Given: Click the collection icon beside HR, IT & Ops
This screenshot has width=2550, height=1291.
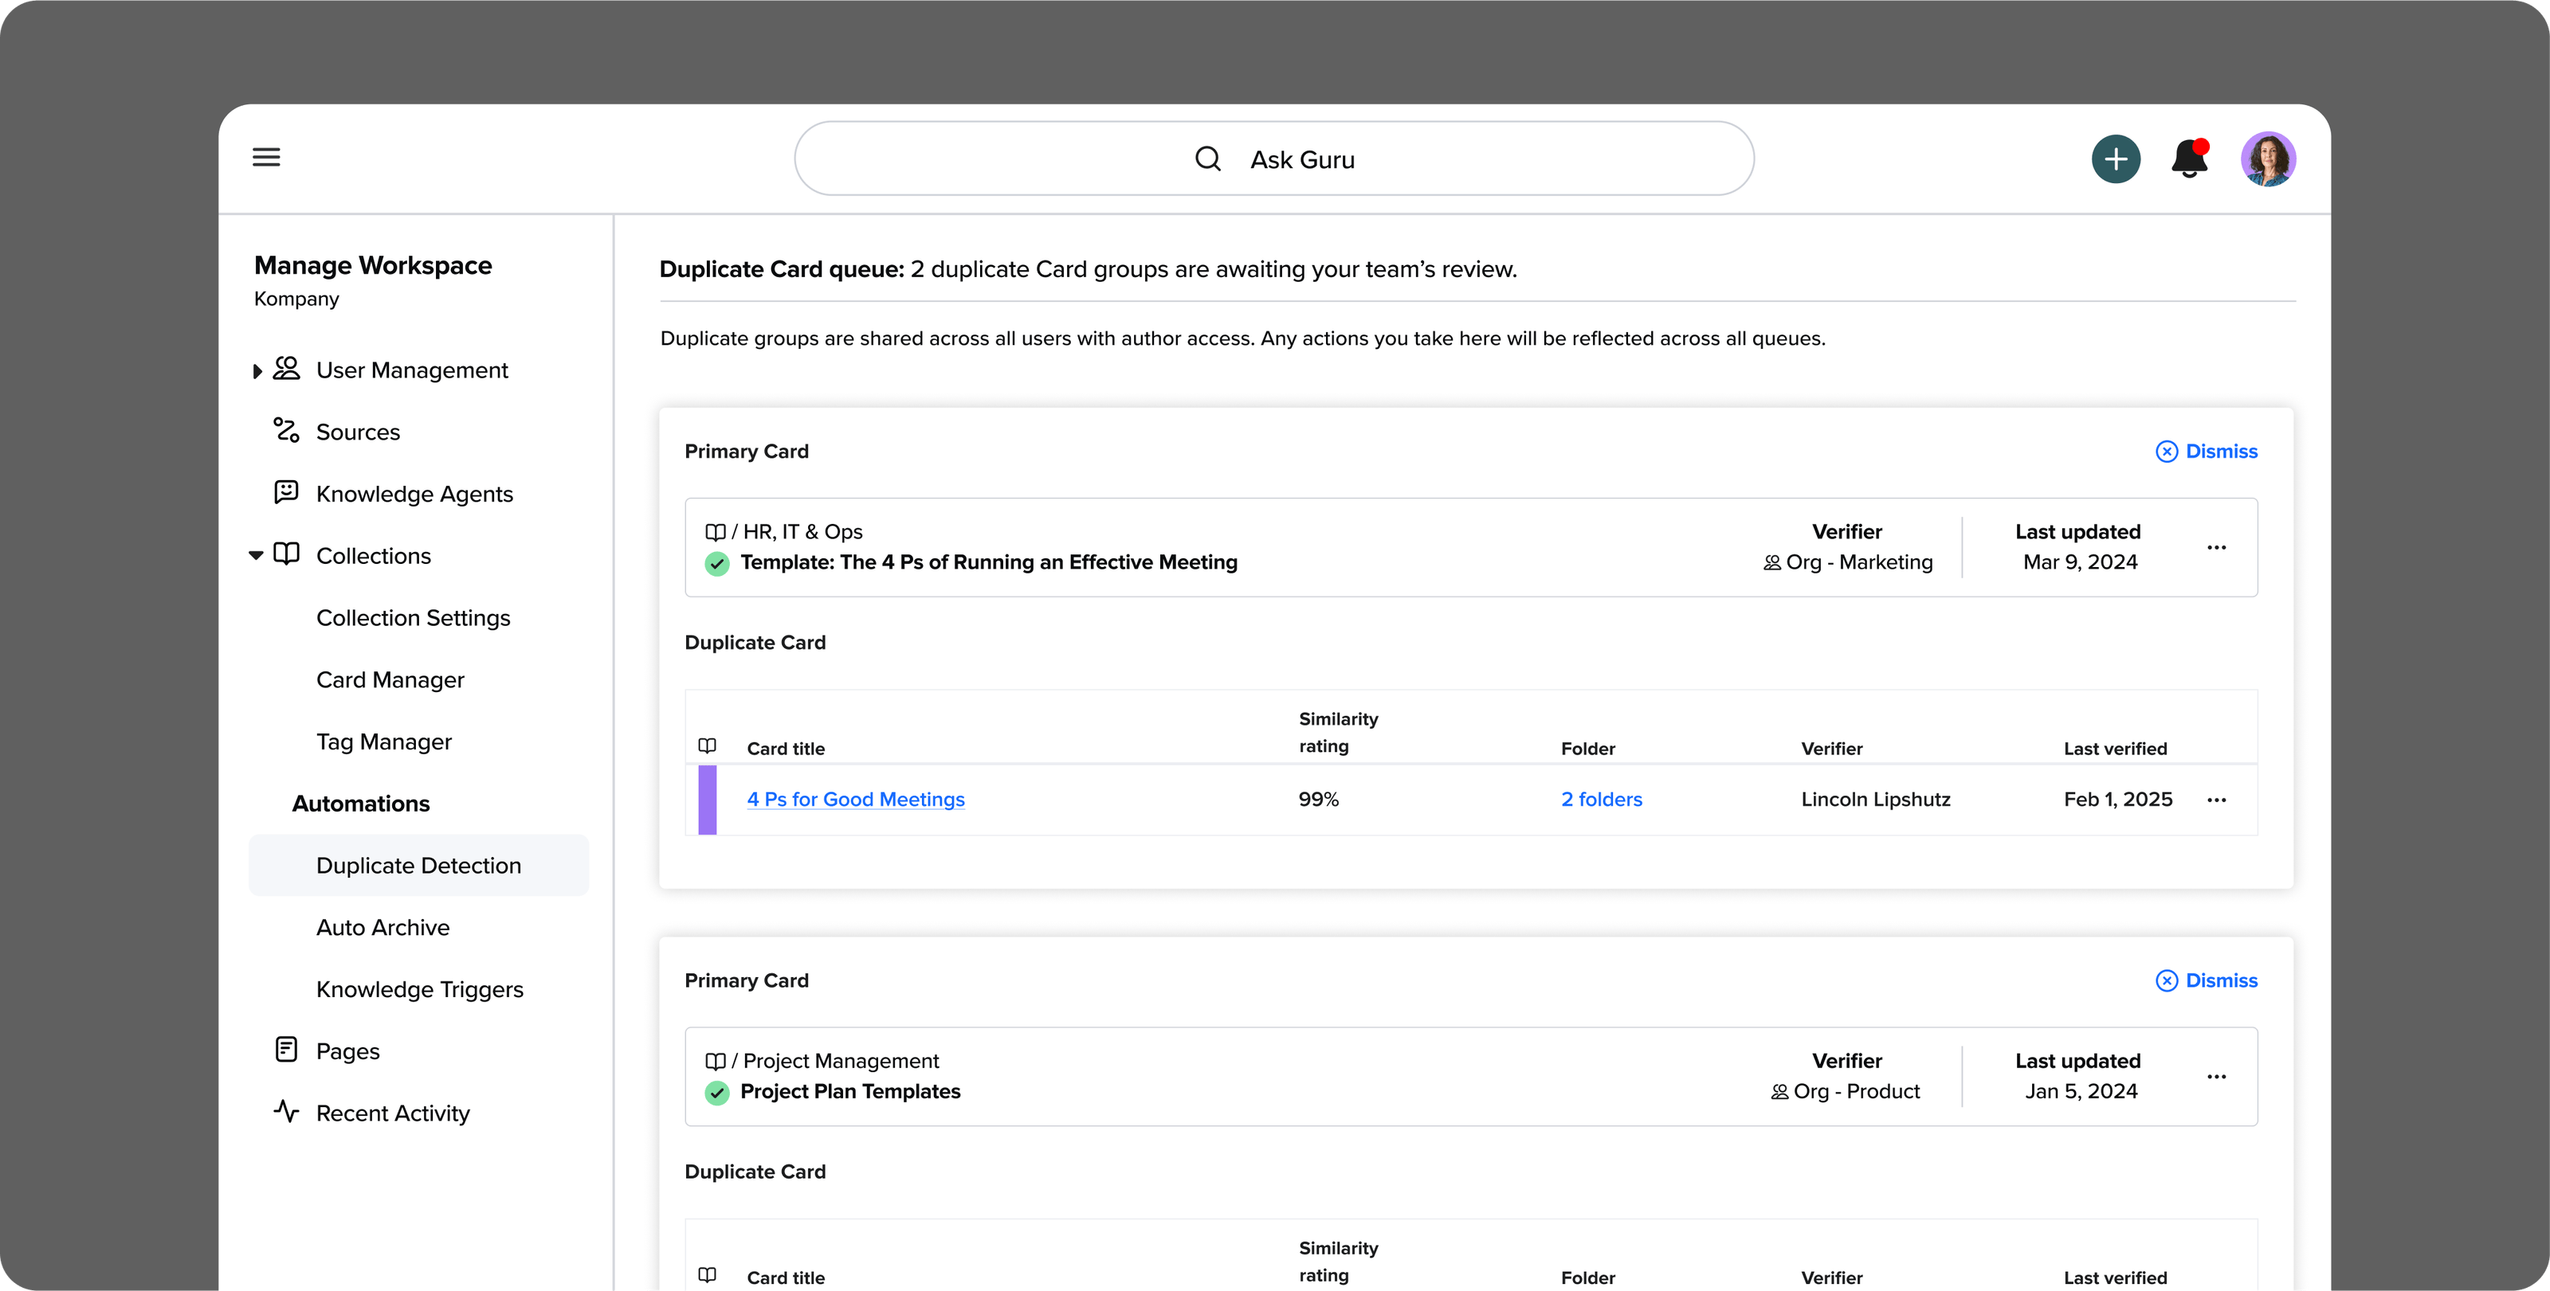Looking at the screenshot, I should tap(715, 532).
